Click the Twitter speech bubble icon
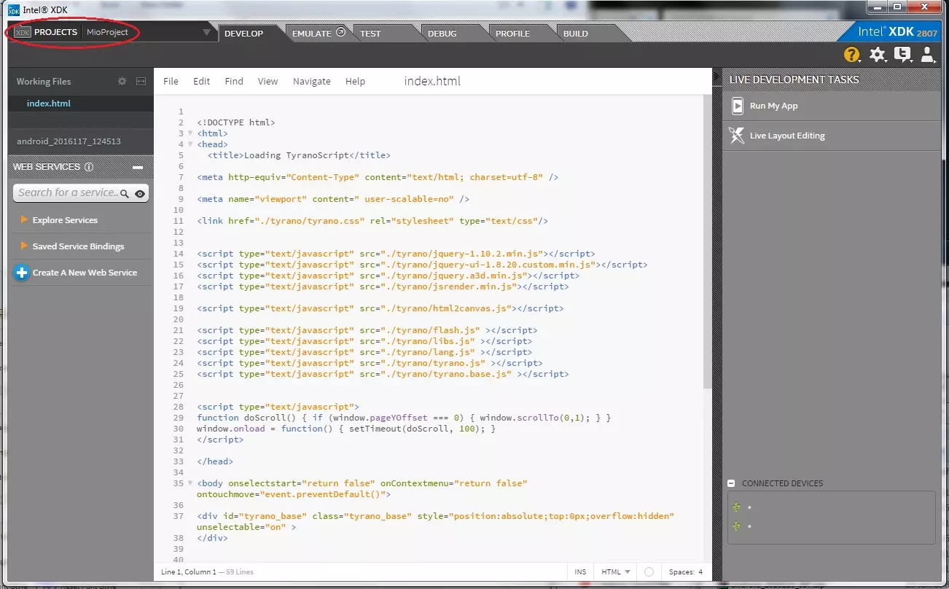This screenshot has height=589, width=949. point(903,55)
